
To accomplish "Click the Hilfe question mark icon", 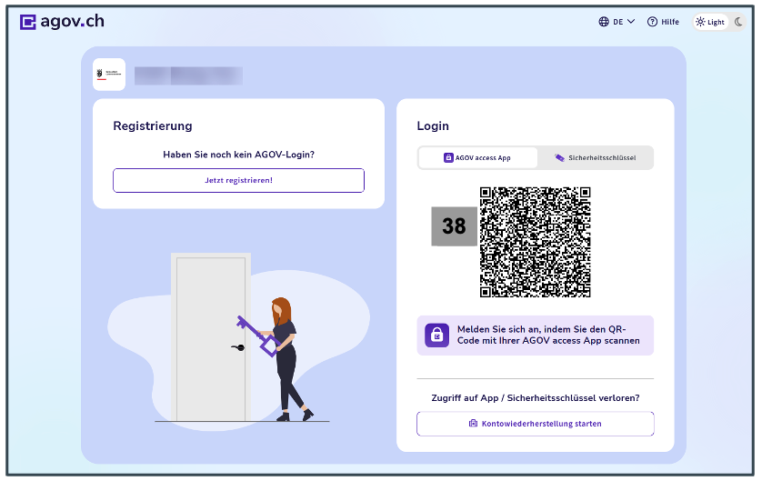I will 652,22.
